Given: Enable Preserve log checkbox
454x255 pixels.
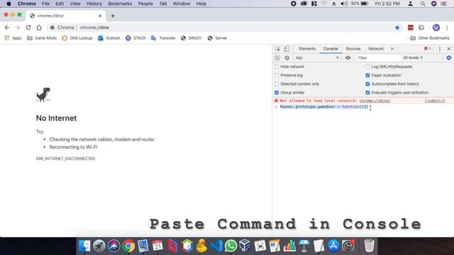Looking at the screenshot, I should pyautogui.click(x=277, y=75).
